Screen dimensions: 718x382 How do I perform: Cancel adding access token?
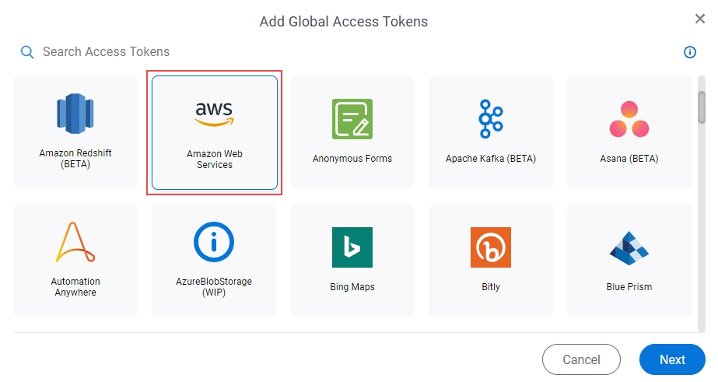[x=581, y=359]
